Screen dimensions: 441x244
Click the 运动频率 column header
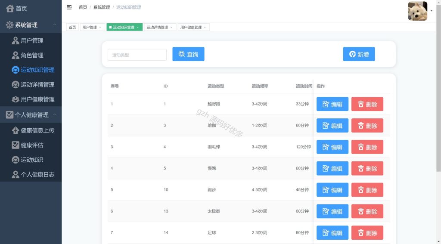coord(260,86)
